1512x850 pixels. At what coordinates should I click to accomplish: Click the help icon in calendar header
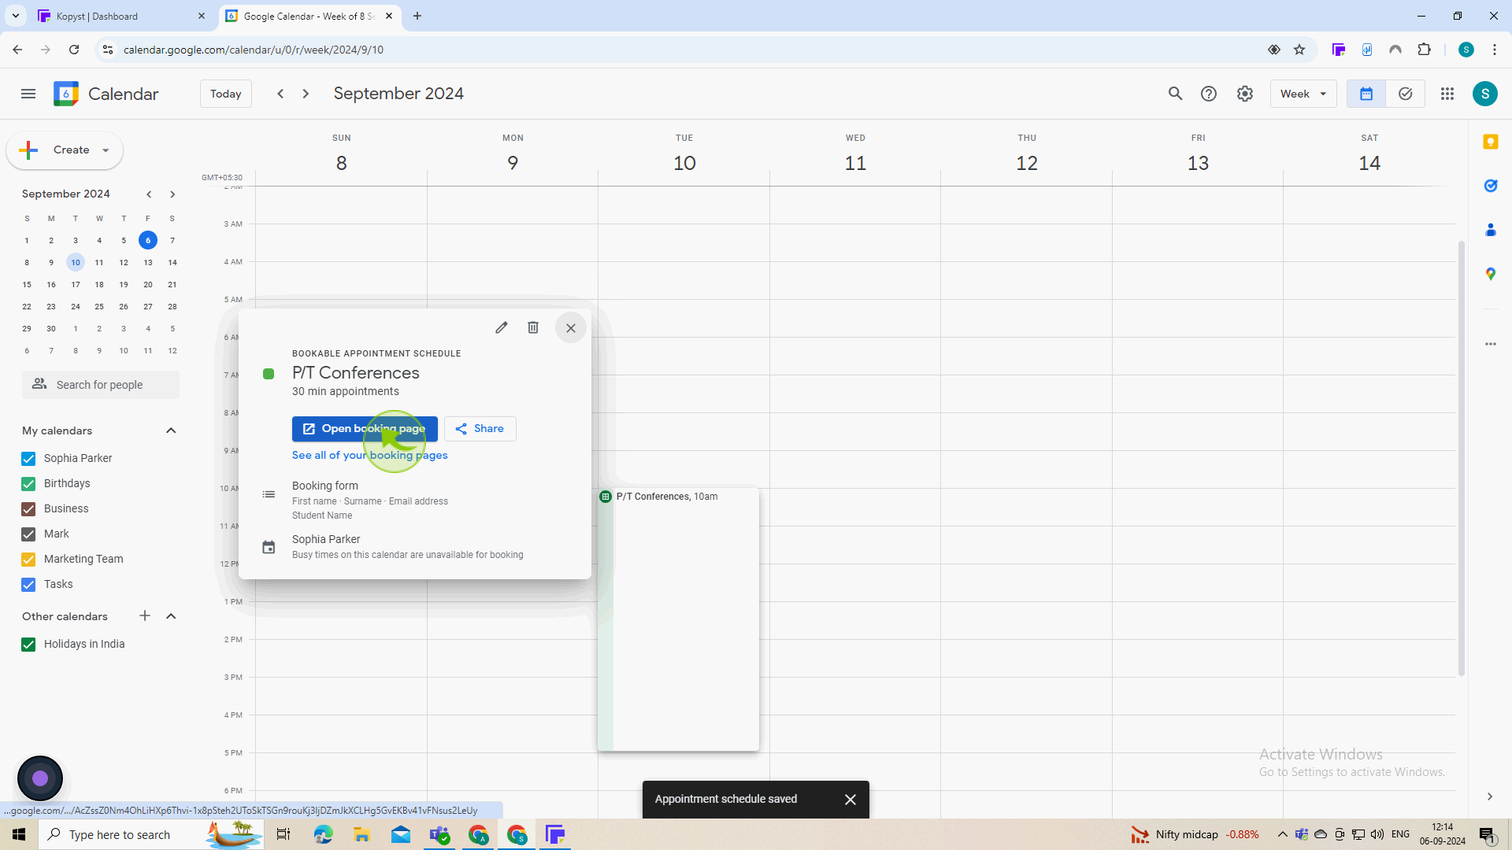point(1208,94)
